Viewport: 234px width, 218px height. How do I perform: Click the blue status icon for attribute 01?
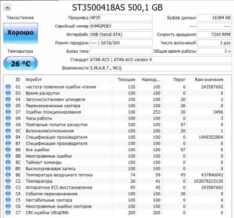click(x=8, y=87)
